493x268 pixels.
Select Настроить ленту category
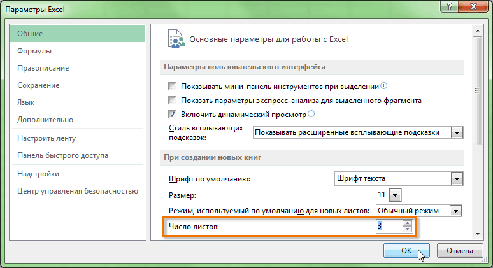78,138
